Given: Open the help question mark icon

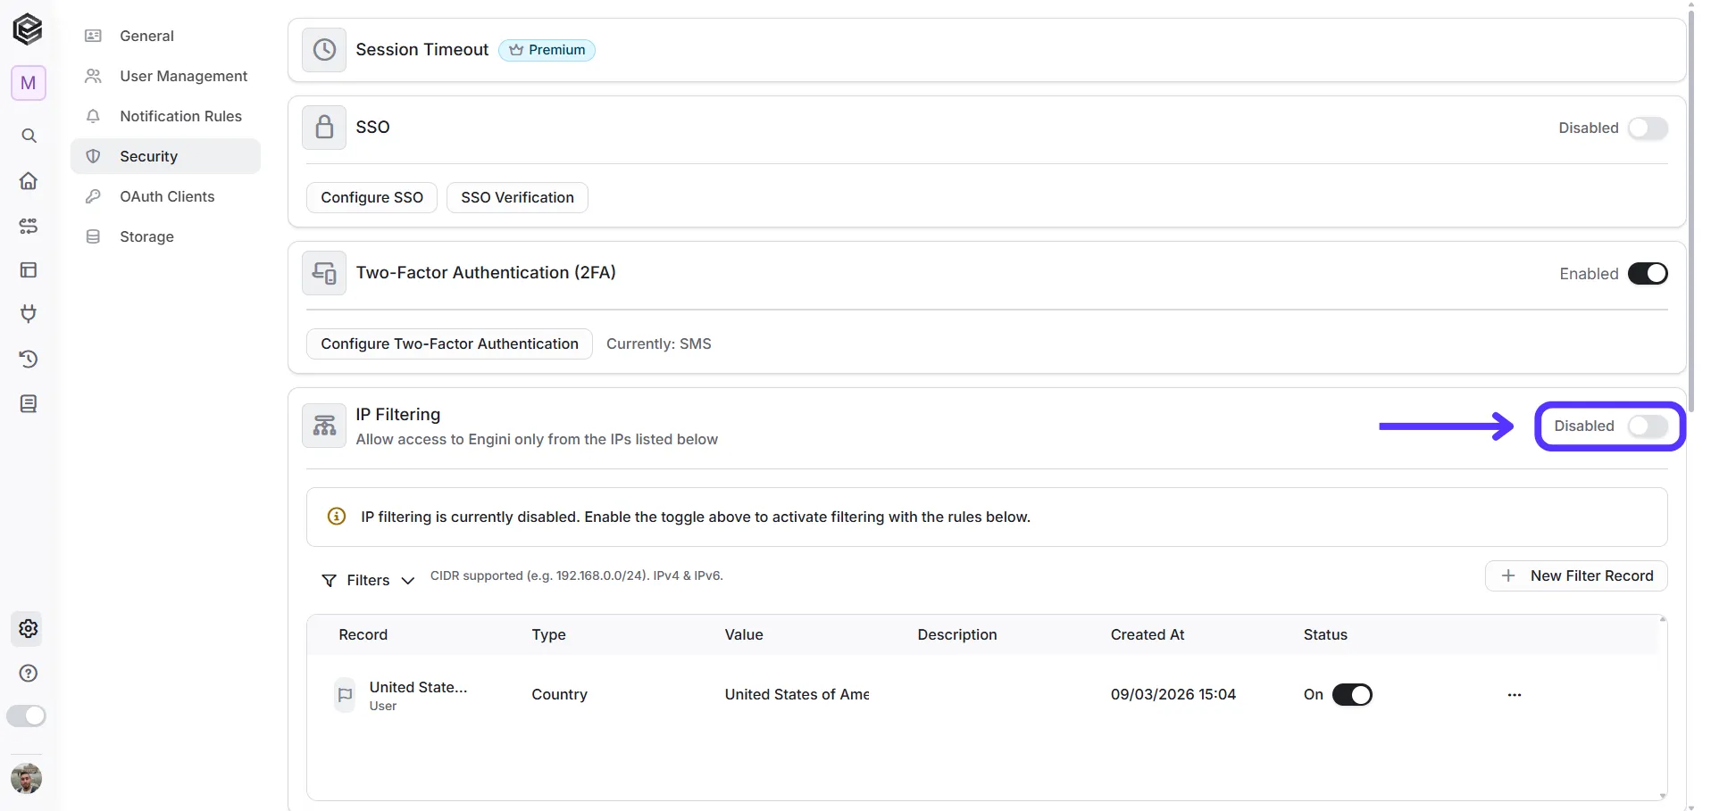Looking at the screenshot, I should (29, 674).
